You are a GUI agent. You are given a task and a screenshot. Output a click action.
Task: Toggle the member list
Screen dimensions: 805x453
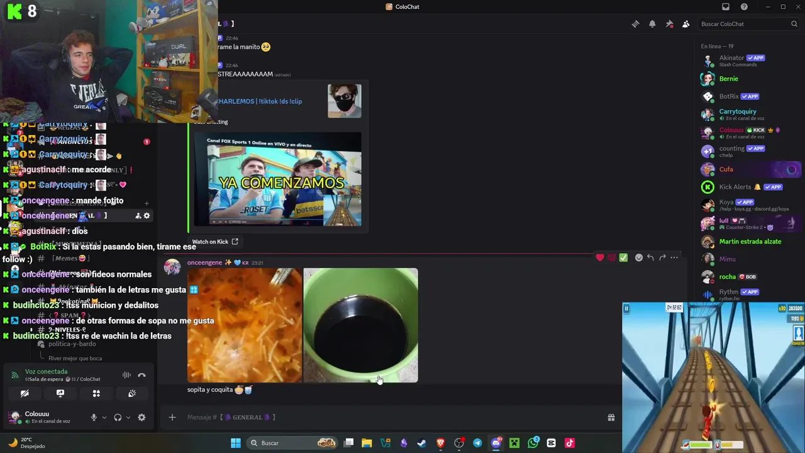pyautogui.click(x=686, y=24)
